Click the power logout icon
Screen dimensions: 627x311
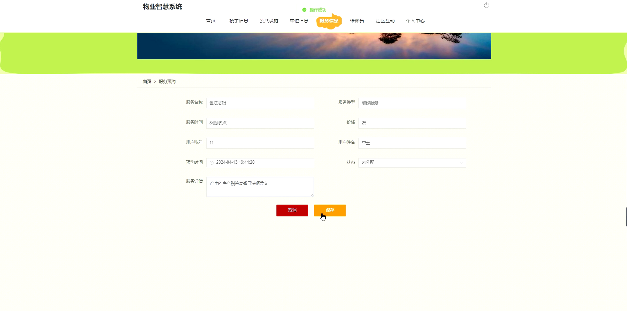487,5
